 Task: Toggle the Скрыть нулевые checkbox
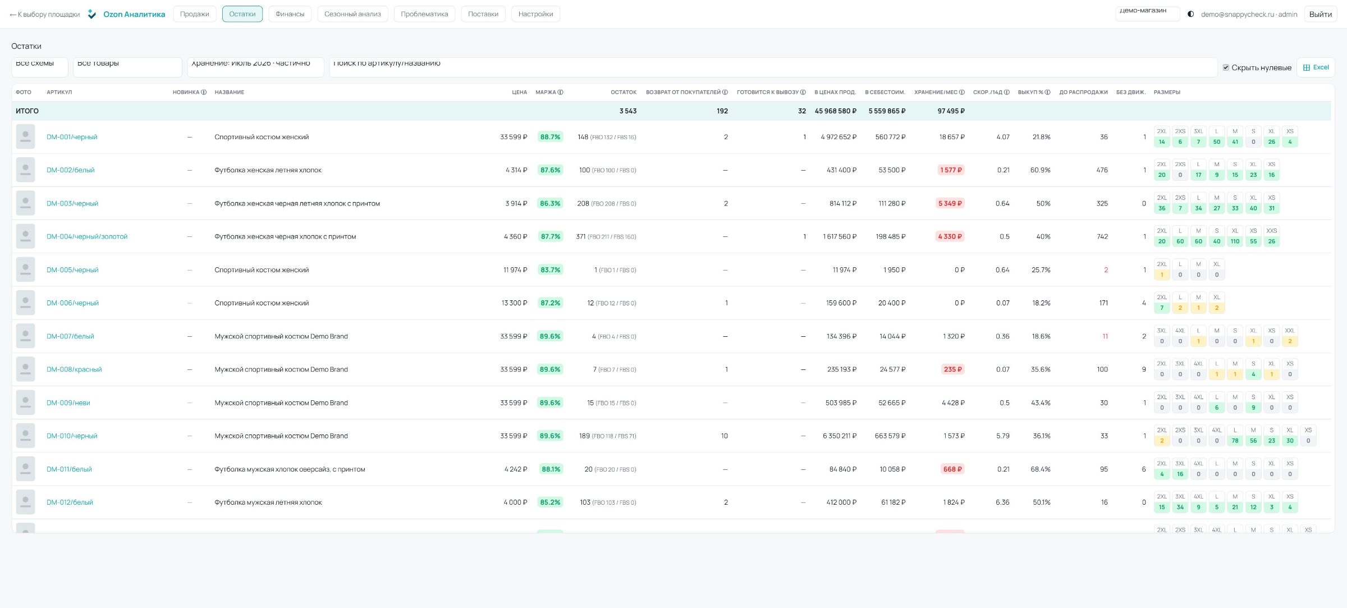coord(1226,67)
